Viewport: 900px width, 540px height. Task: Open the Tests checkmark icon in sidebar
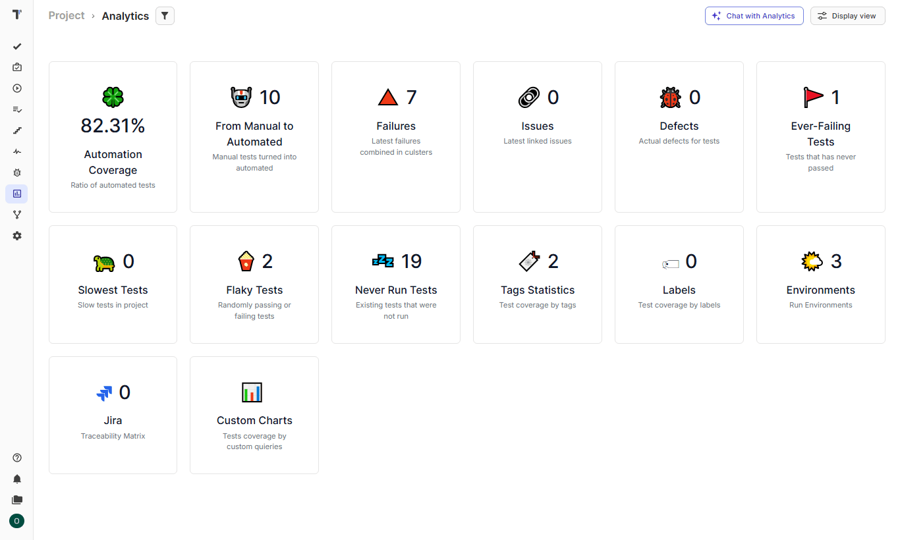(17, 46)
